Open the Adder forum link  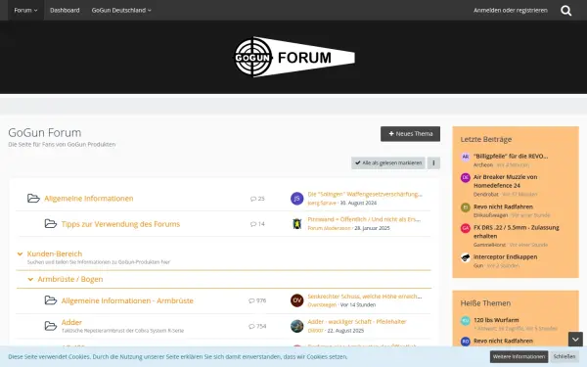coord(71,322)
